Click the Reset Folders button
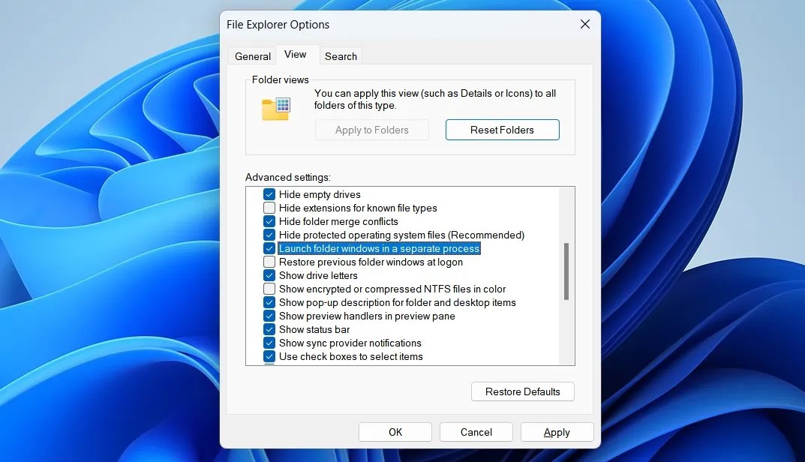The width and height of the screenshot is (805, 462). (502, 129)
